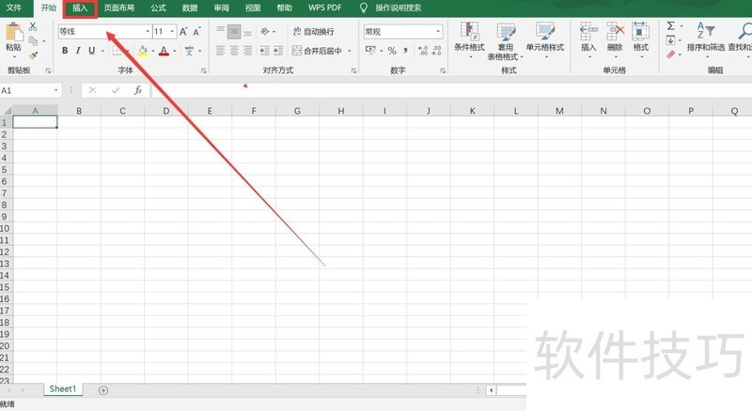Apply comma style
The image size is (752, 411).
pyautogui.click(x=406, y=51)
